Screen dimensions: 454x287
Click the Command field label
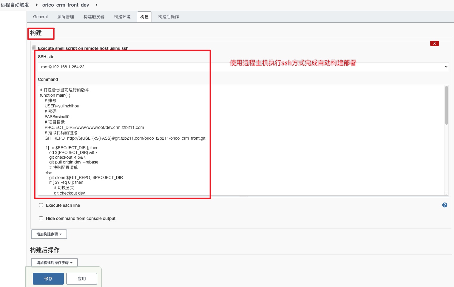click(48, 79)
